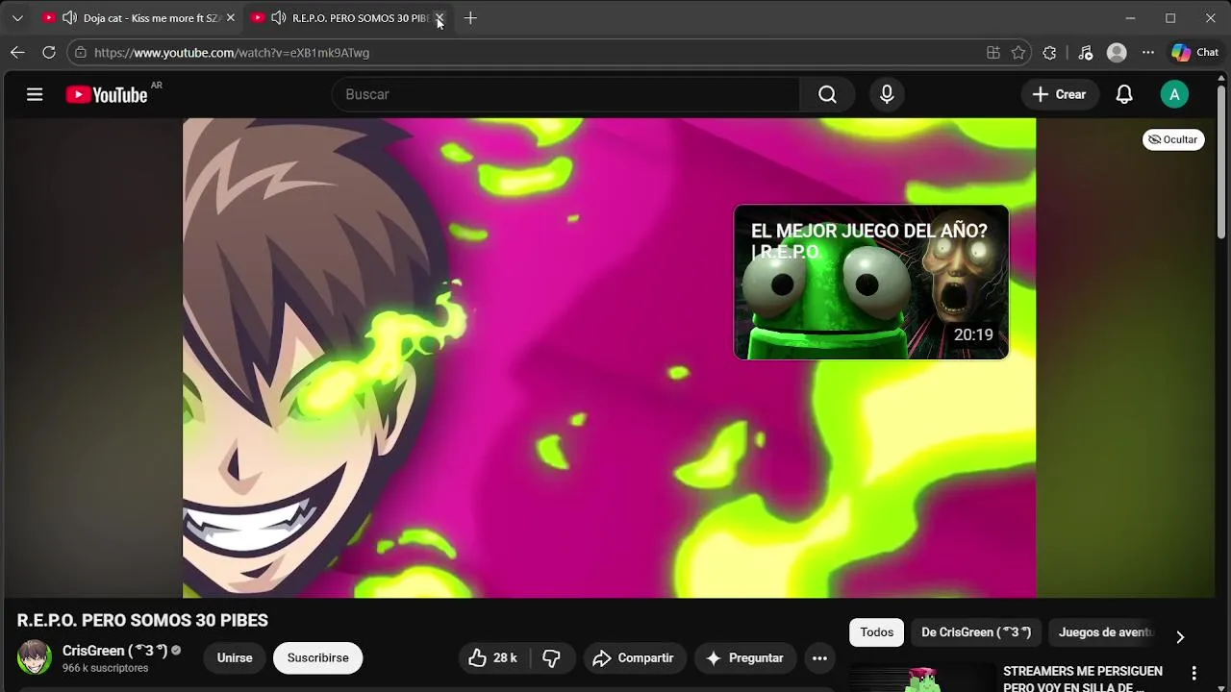Viewport: 1231px width, 692px height.
Task: Open a new browser tab with plus
Action: pyautogui.click(x=470, y=18)
